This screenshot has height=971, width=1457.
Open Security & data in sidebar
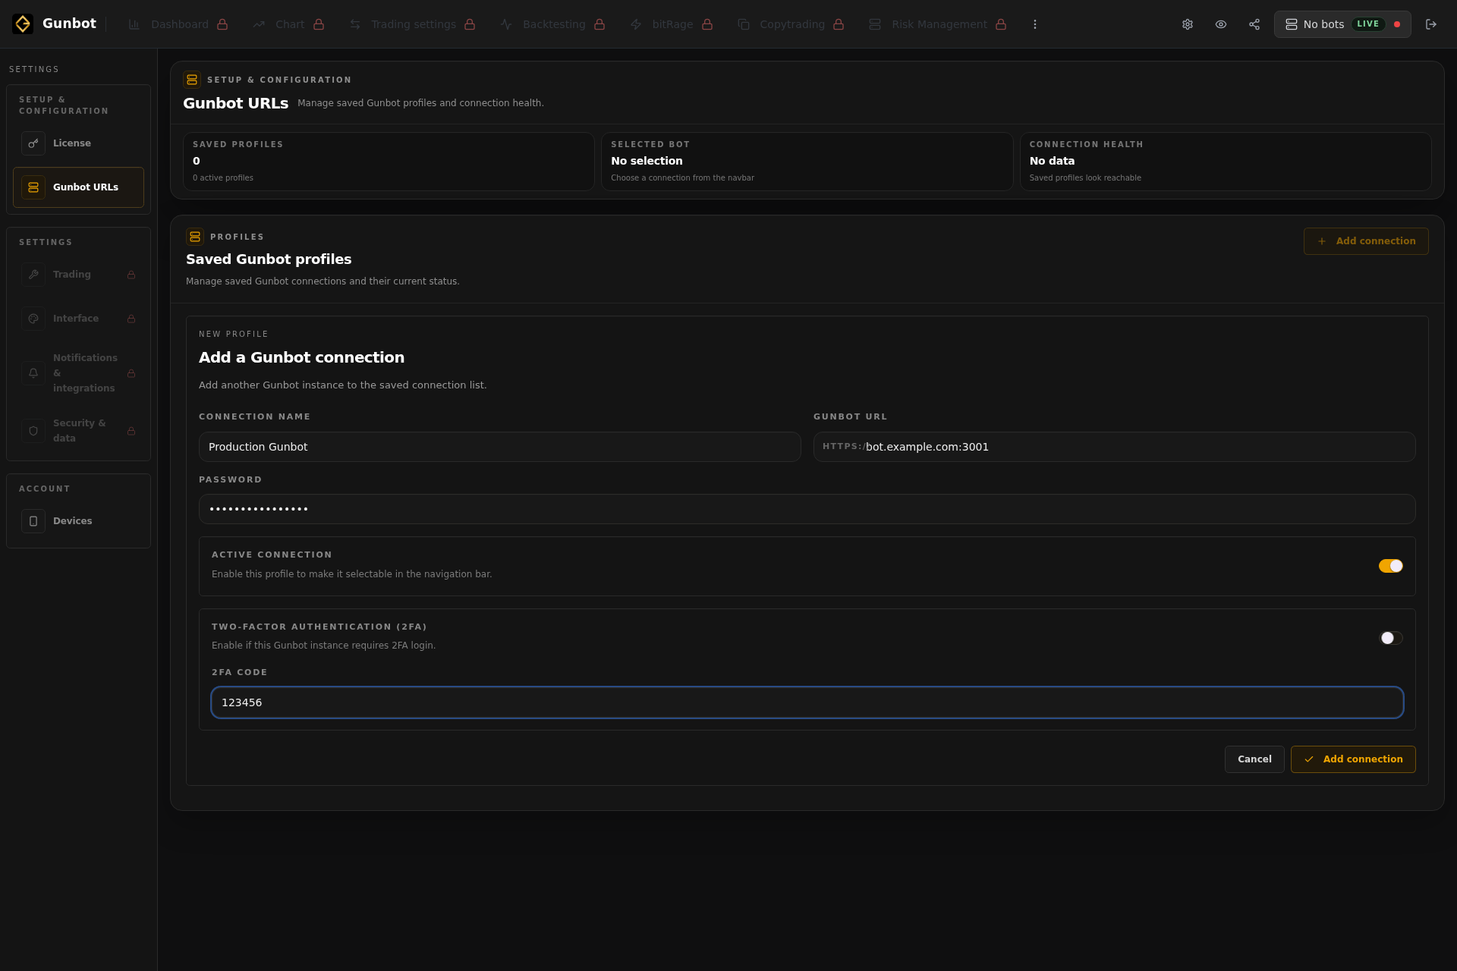[78, 431]
